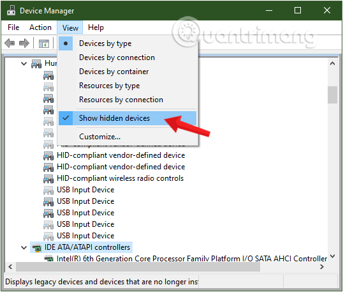This screenshot has width=343, height=292.
Task: Click the Device Manager title bar icon
Action: [11, 10]
